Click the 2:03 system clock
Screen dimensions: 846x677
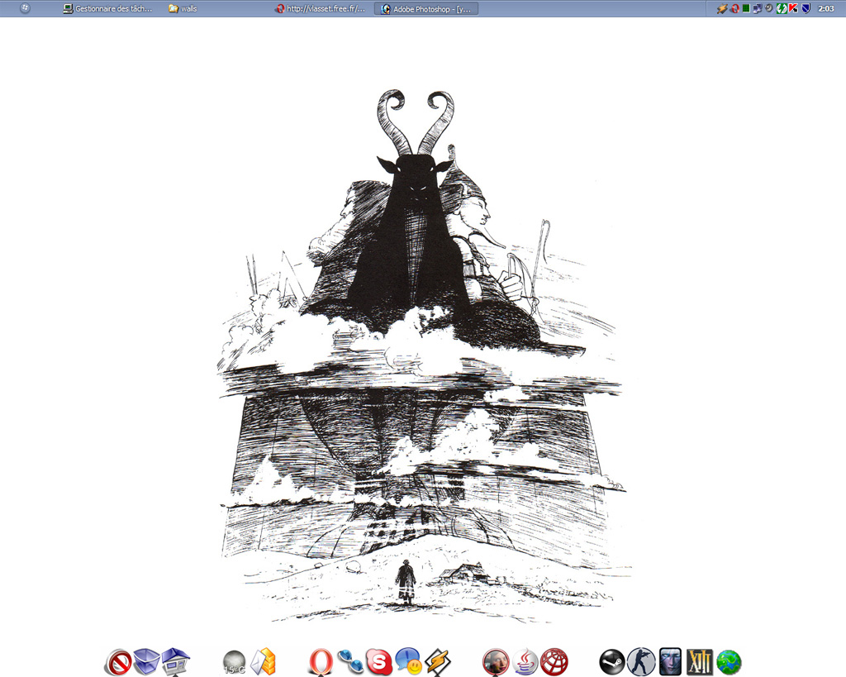[826, 8]
